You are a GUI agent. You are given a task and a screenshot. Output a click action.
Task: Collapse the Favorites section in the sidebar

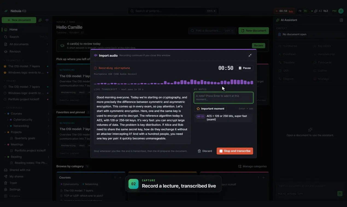4,60
